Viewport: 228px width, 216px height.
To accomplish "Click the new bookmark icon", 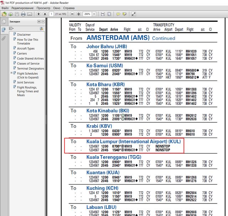I will (41, 29).
